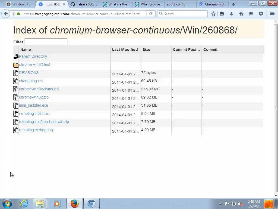Click the file icon beside REVISIONS
This screenshot has width=278, height=209.
(x=16, y=73)
